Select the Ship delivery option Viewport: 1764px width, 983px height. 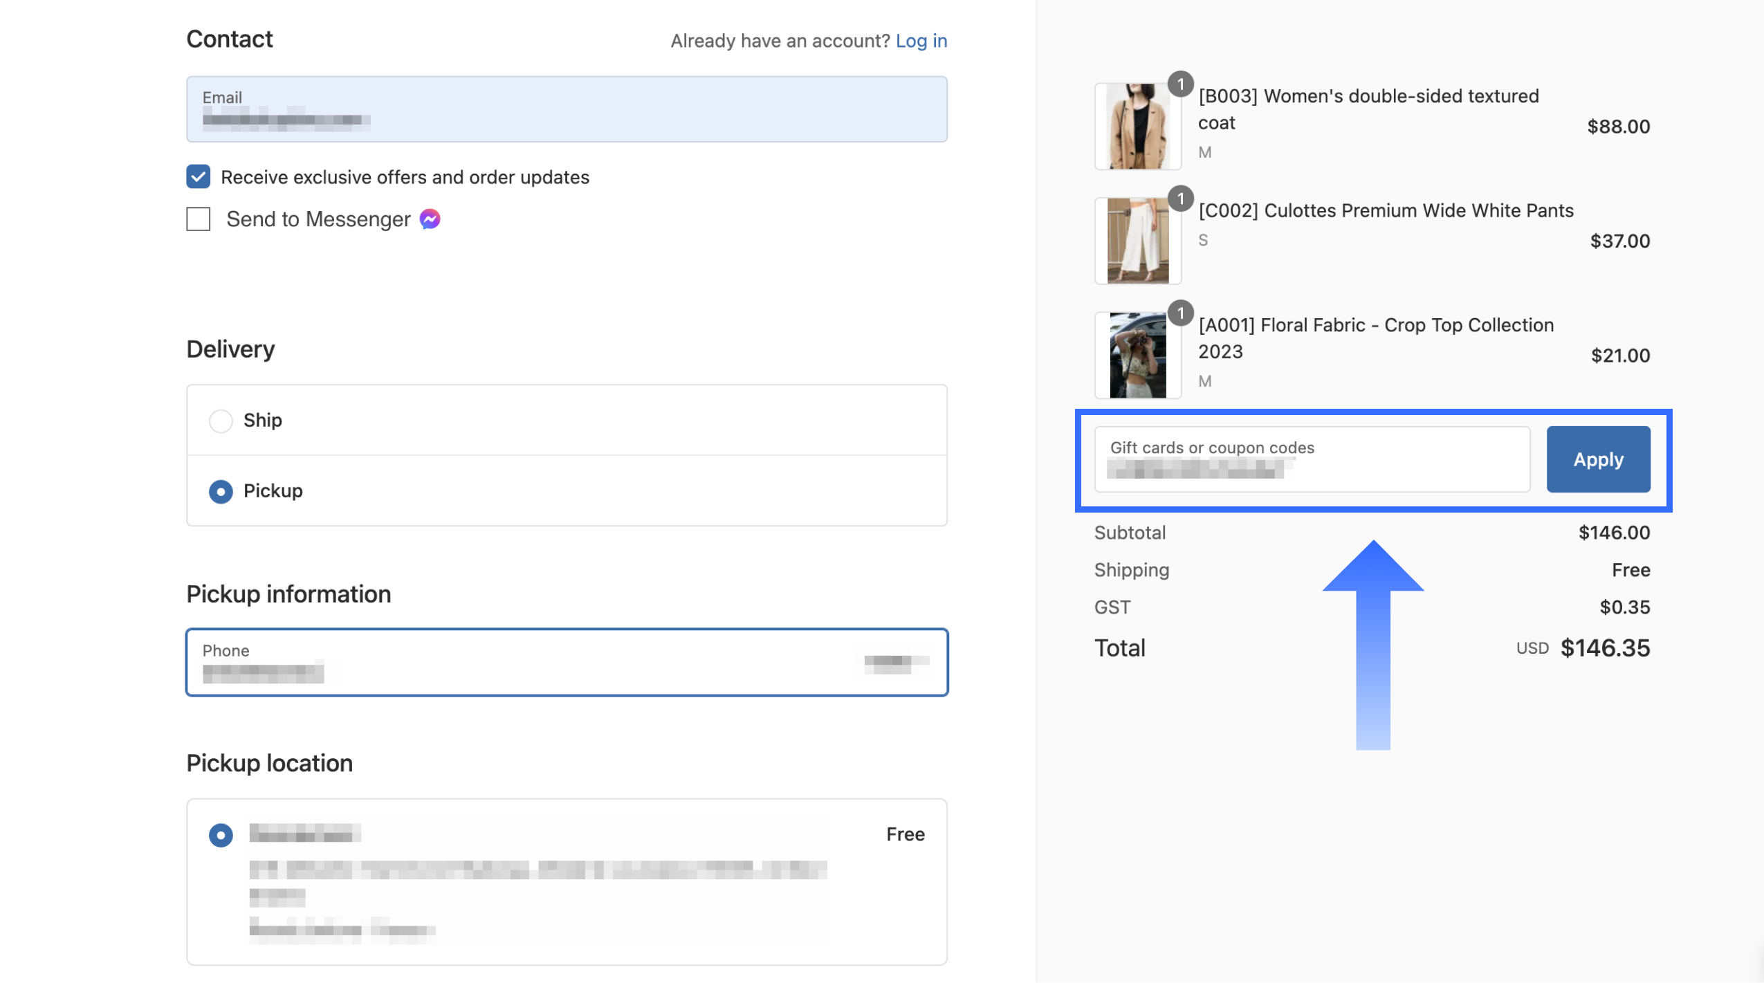pyautogui.click(x=221, y=421)
